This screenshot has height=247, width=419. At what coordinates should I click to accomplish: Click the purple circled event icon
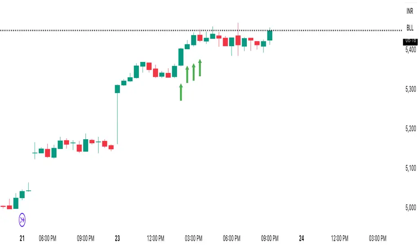(x=22, y=220)
